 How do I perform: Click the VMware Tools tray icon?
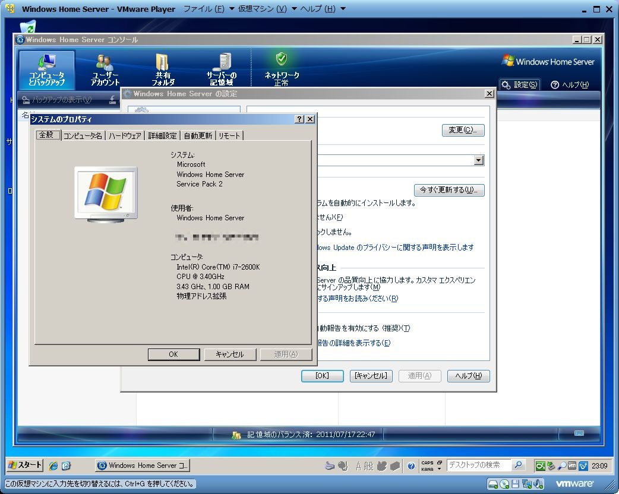click(571, 466)
